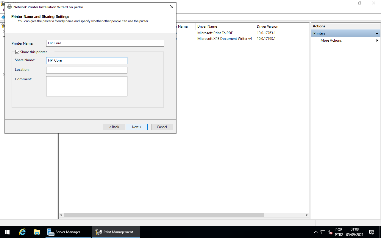
Task: Show hidden system tray icons
Action: click(316, 232)
